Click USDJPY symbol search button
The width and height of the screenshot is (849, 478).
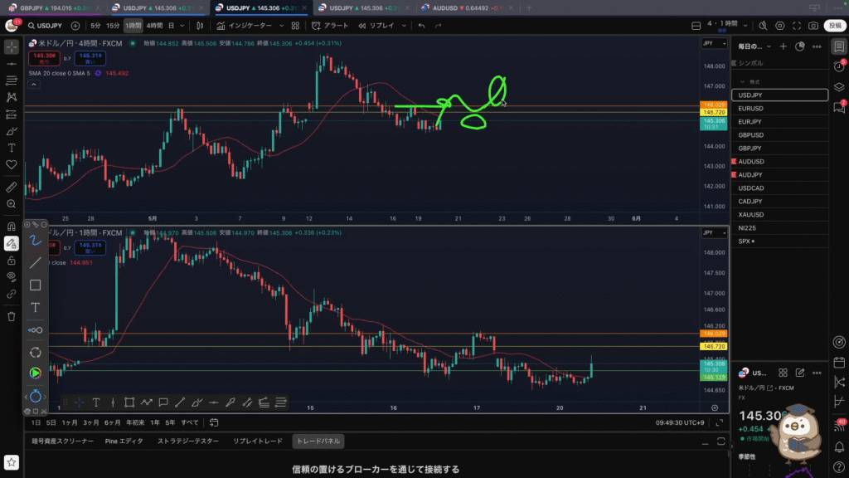point(45,26)
